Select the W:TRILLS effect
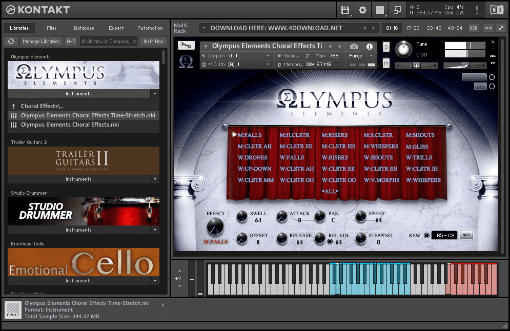Image resolution: width=510 pixels, height=331 pixels. tap(419, 157)
